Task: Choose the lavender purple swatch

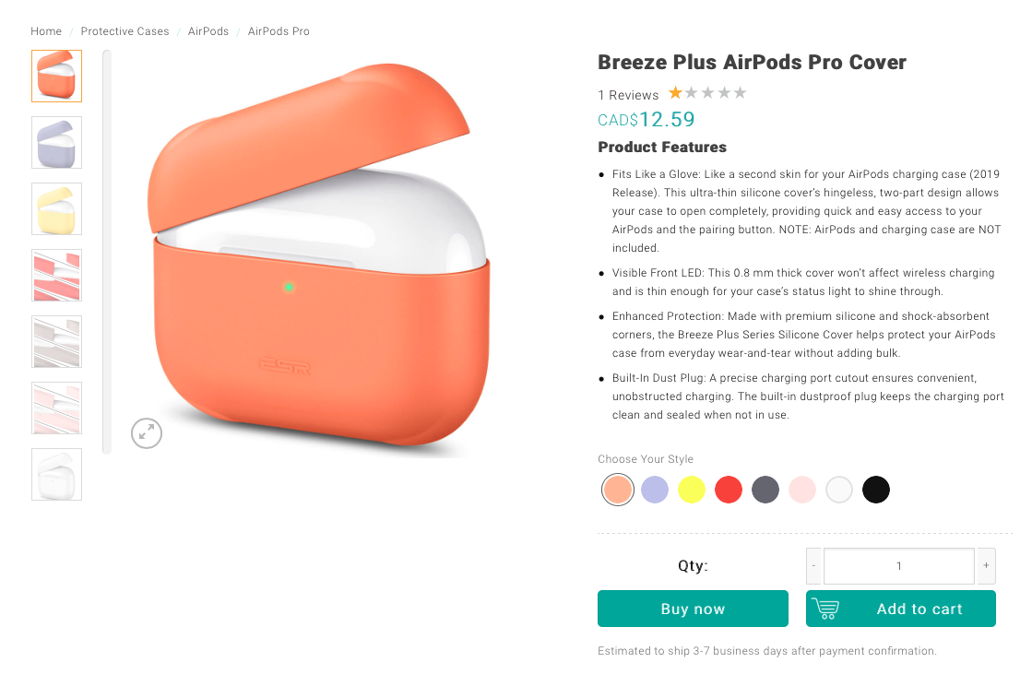Action: (x=655, y=490)
